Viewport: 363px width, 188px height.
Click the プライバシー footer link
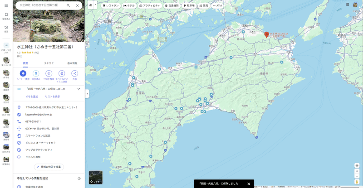[293, 187]
